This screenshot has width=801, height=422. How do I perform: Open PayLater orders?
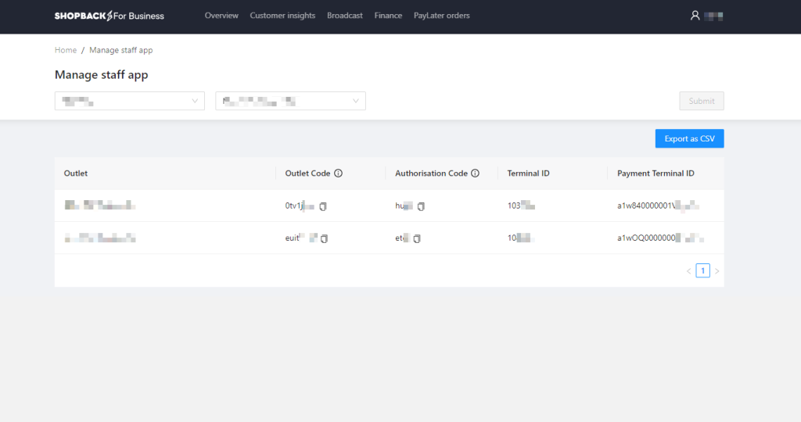[x=442, y=16]
